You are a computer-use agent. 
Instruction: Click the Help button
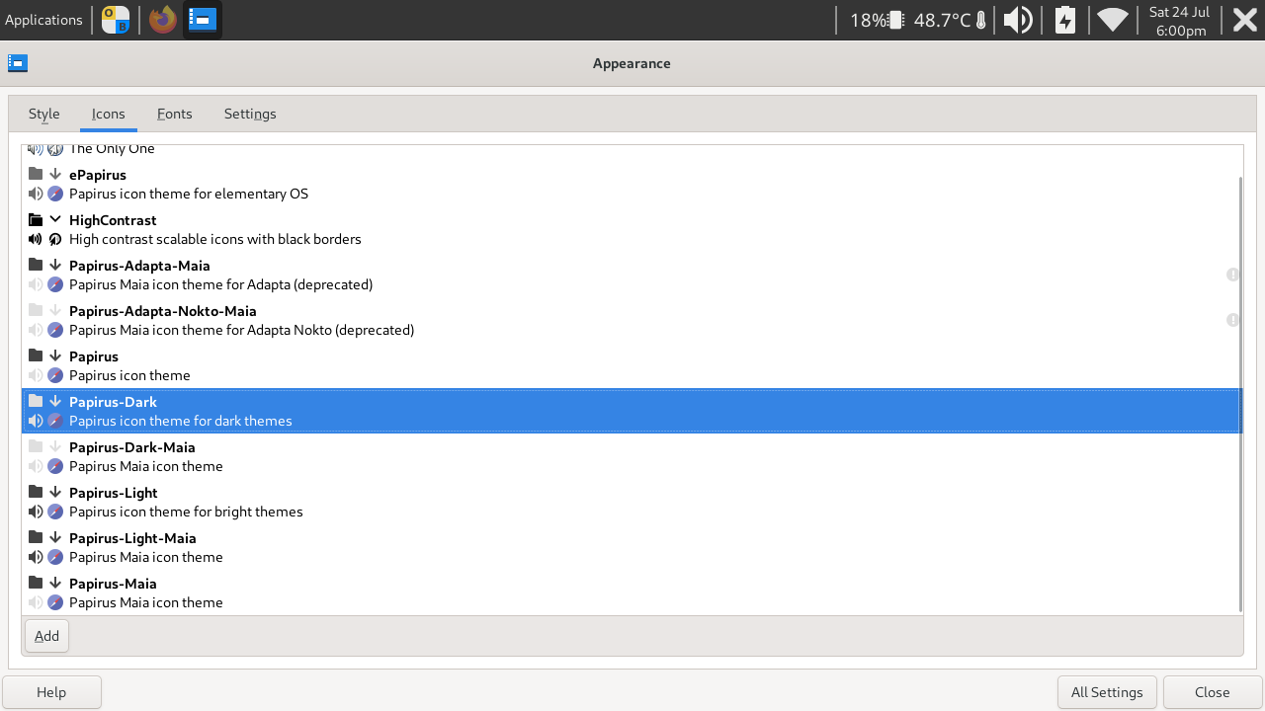(x=51, y=692)
